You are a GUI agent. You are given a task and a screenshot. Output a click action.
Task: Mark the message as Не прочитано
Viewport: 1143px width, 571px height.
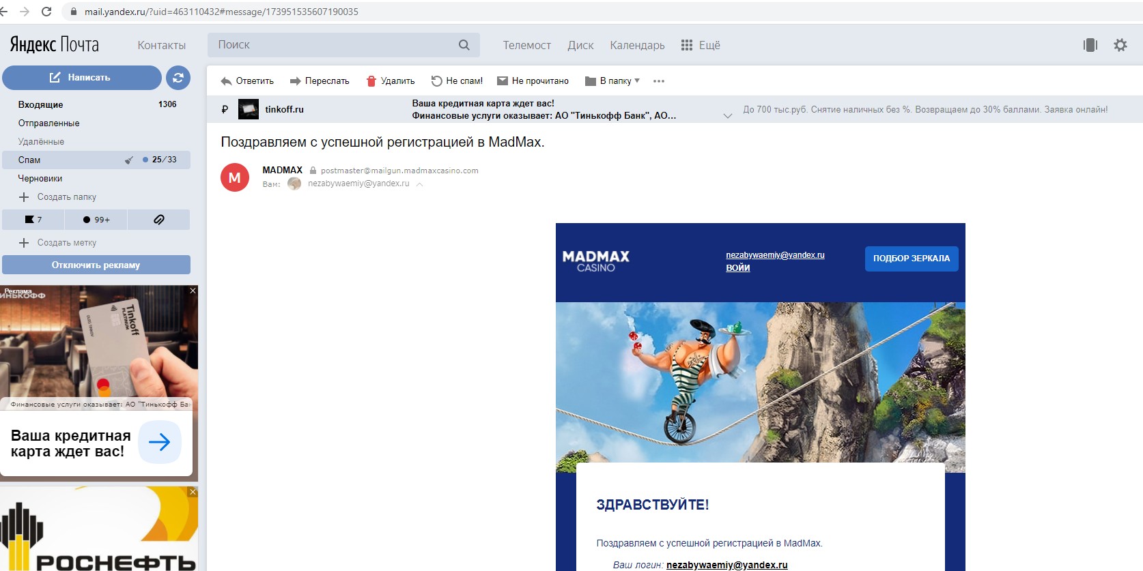pyautogui.click(x=533, y=81)
